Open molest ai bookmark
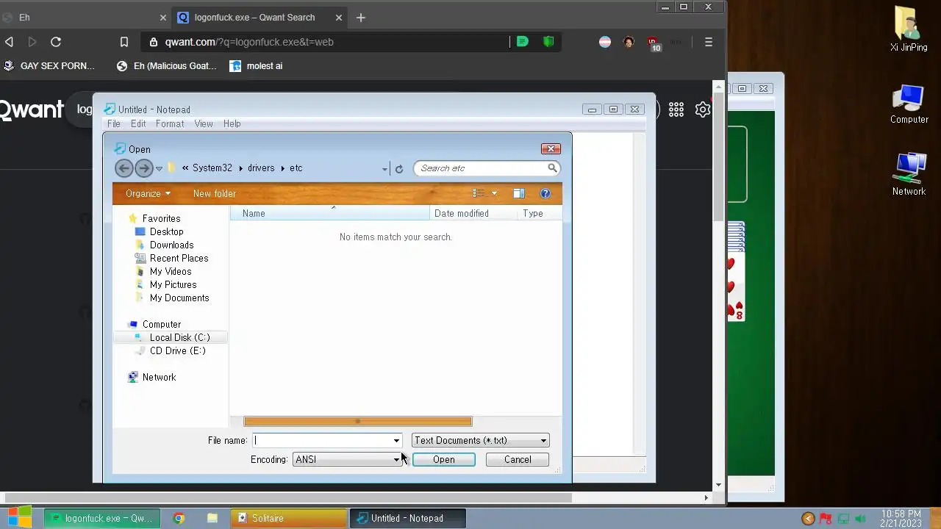The image size is (941, 529). point(257,66)
